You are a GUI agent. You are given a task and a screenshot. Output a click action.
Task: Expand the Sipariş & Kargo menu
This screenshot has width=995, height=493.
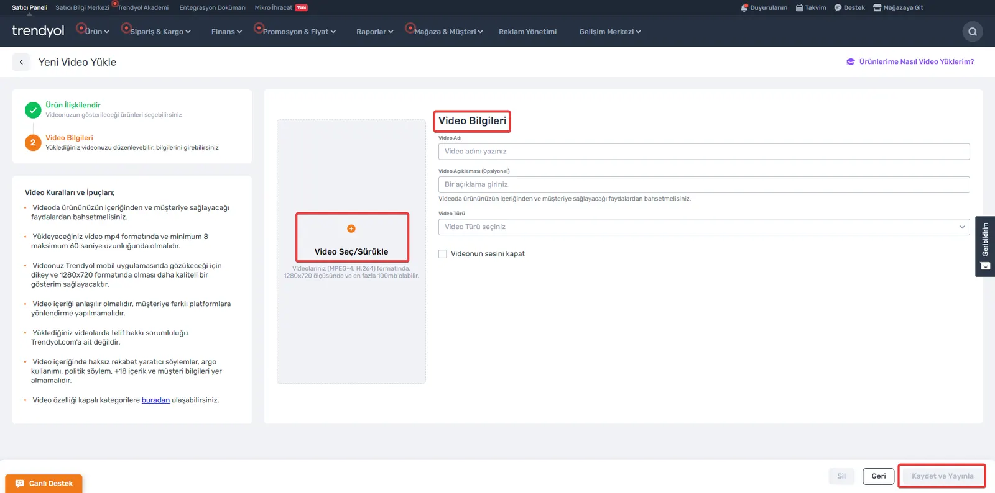pos(160,32)
